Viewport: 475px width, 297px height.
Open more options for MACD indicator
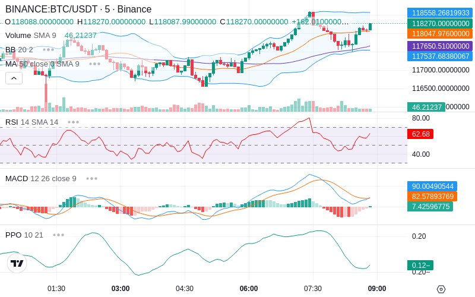(x=91, y=179)
